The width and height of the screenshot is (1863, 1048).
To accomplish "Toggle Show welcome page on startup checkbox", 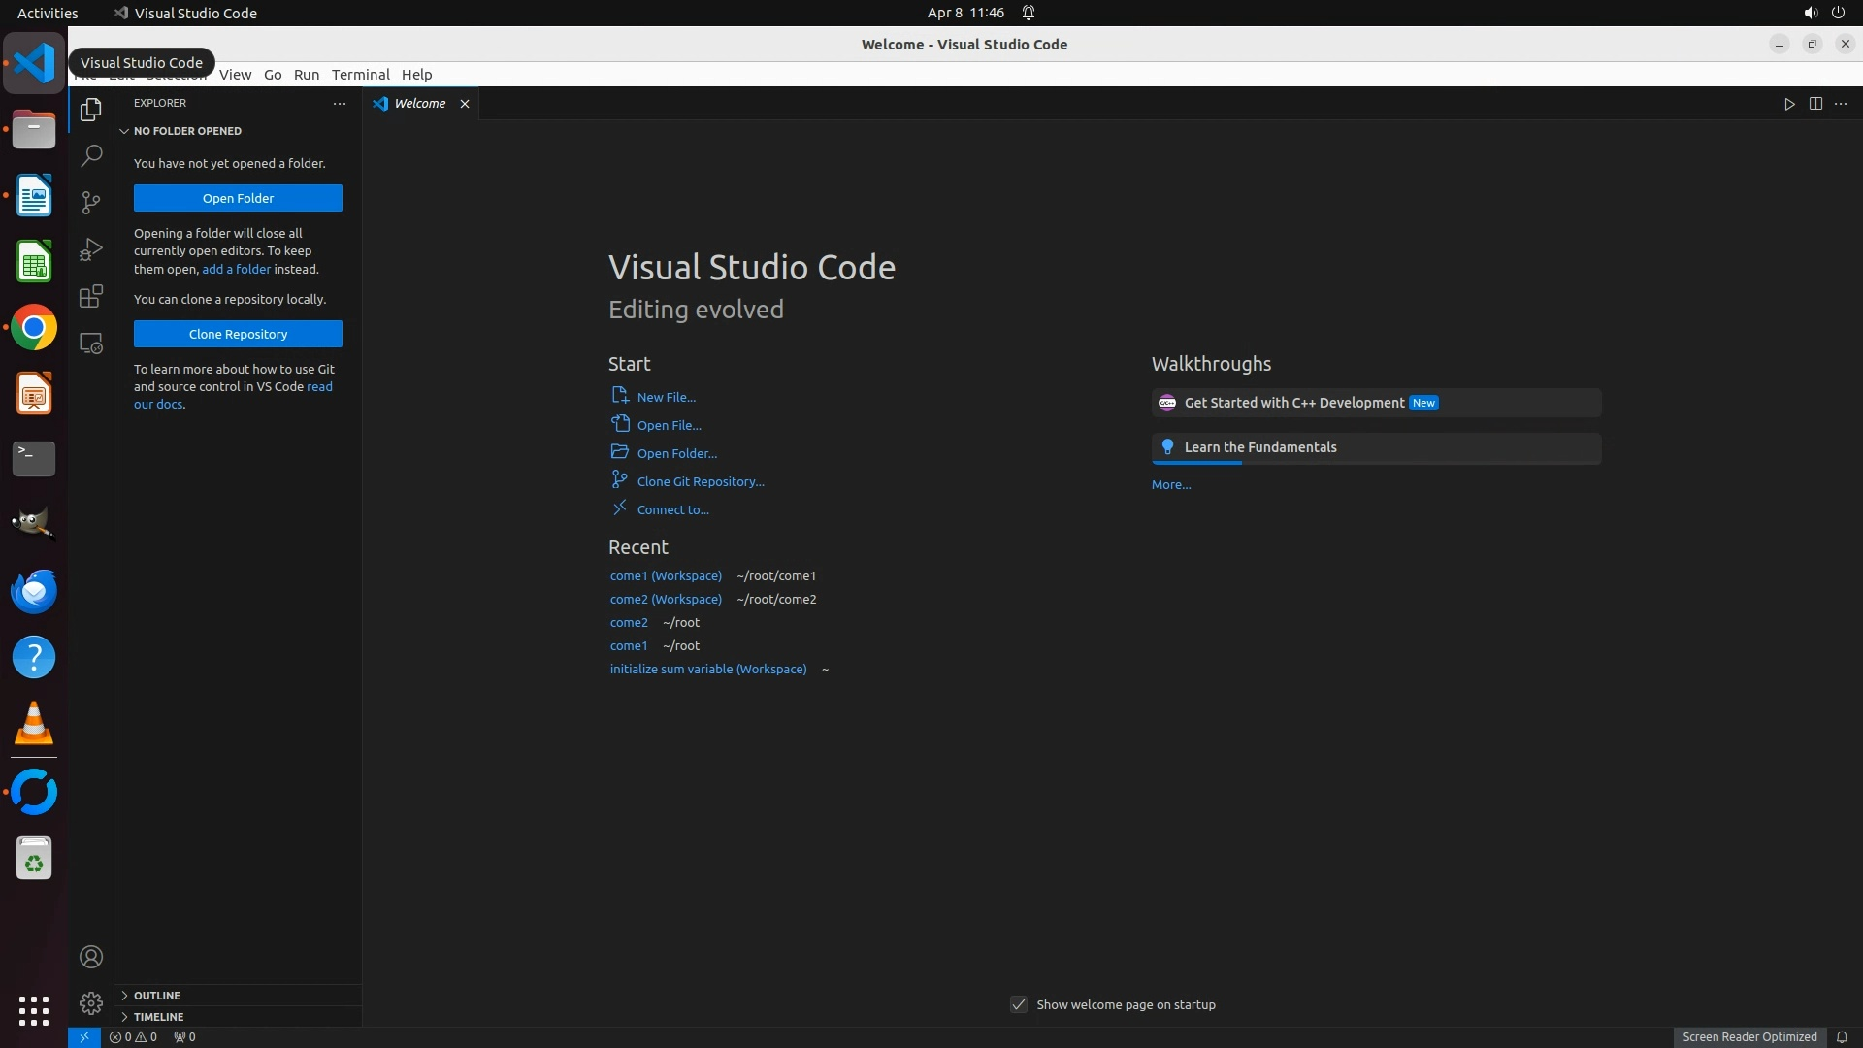I will (x=1019, y=1004).
